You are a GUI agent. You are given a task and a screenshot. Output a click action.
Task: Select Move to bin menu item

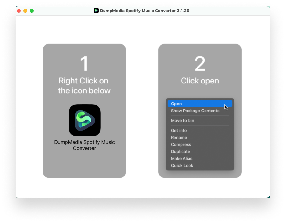200,121
